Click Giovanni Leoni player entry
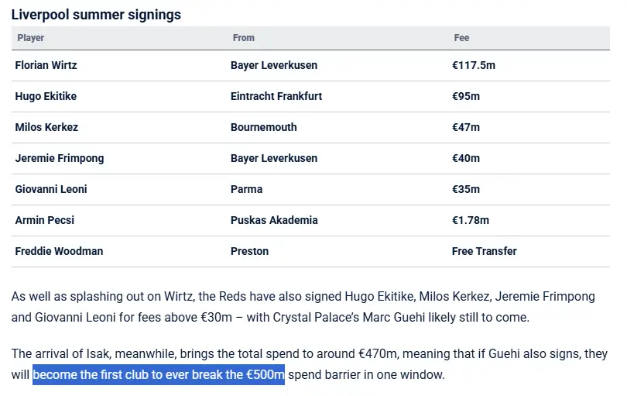Image resolution: width=627 pixels, height=396 pixels. [x=51, y=189]
